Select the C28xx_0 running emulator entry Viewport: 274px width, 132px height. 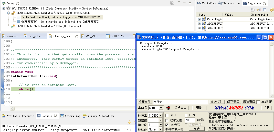[x=49, y=26]
